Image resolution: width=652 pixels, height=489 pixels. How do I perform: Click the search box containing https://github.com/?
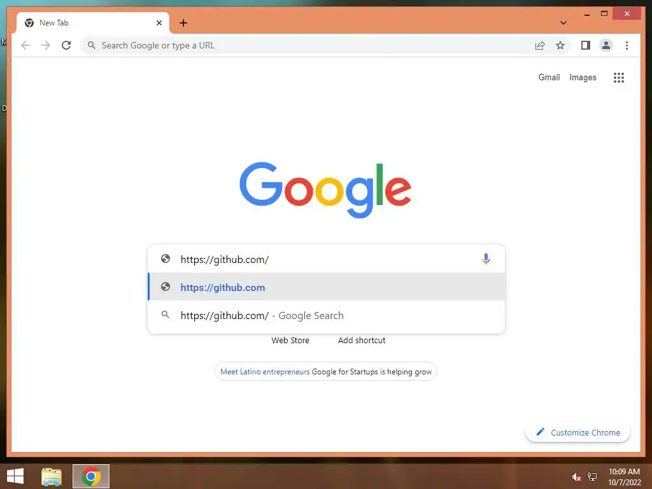(327, 259)
